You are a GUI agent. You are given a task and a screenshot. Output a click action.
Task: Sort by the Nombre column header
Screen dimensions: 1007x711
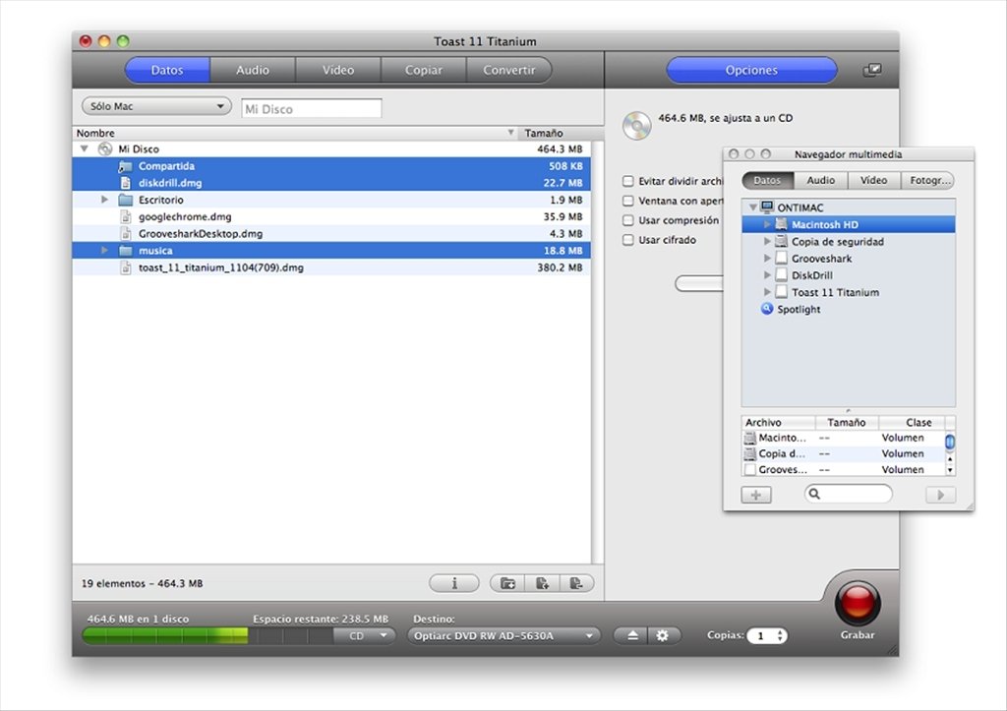click(x=294, y=133)
